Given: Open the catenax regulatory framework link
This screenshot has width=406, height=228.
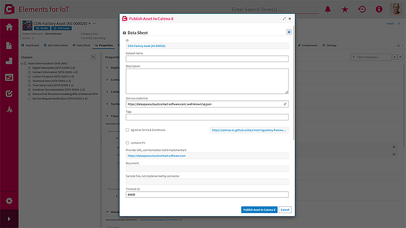Looking at the screenshot, I should click(249, 130).
